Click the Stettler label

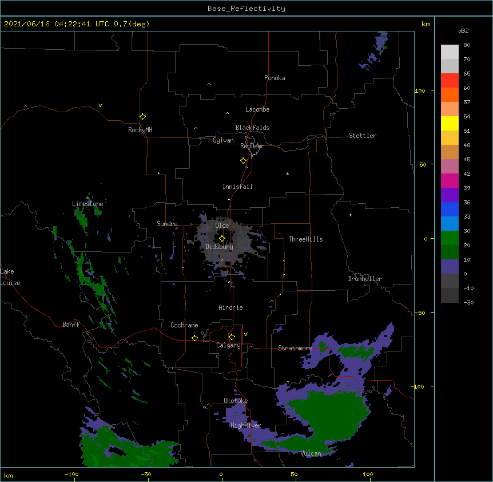click(x=363, y=136)
